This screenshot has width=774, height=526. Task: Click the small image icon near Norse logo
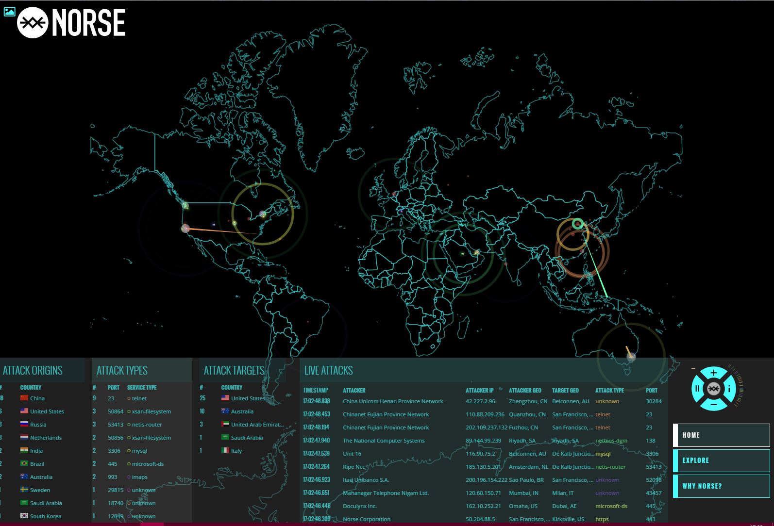click(x=9, y=12)
